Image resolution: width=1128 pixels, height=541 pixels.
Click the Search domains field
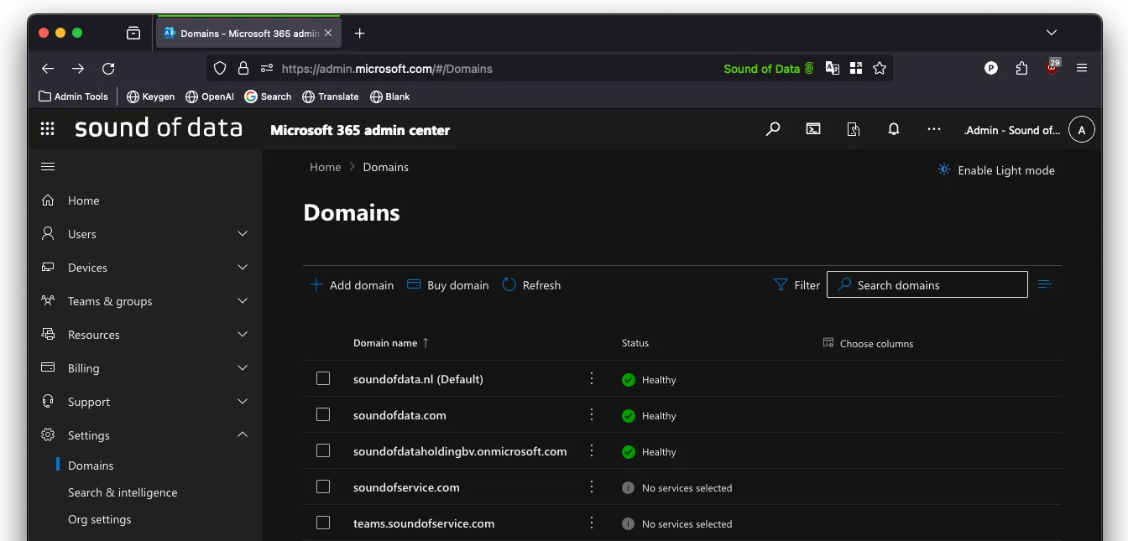[927, 284]
